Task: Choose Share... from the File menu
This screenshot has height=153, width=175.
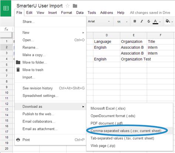Action: click(x=51, y=22)
